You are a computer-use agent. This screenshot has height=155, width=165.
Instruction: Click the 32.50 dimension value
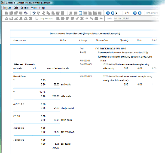pyautogui.click(x=43, y=92)
